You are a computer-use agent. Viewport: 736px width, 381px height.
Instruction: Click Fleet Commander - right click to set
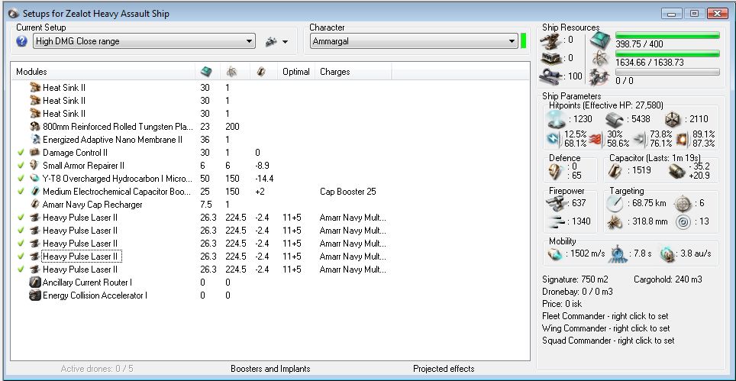click(x=605, y=316)
